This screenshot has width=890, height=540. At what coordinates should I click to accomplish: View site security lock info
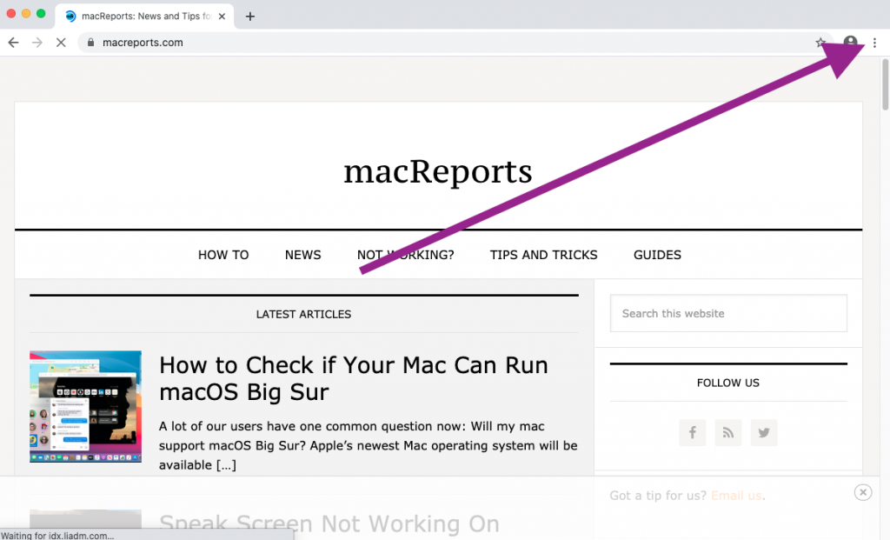pyautogui.click(x=90, y=43)
